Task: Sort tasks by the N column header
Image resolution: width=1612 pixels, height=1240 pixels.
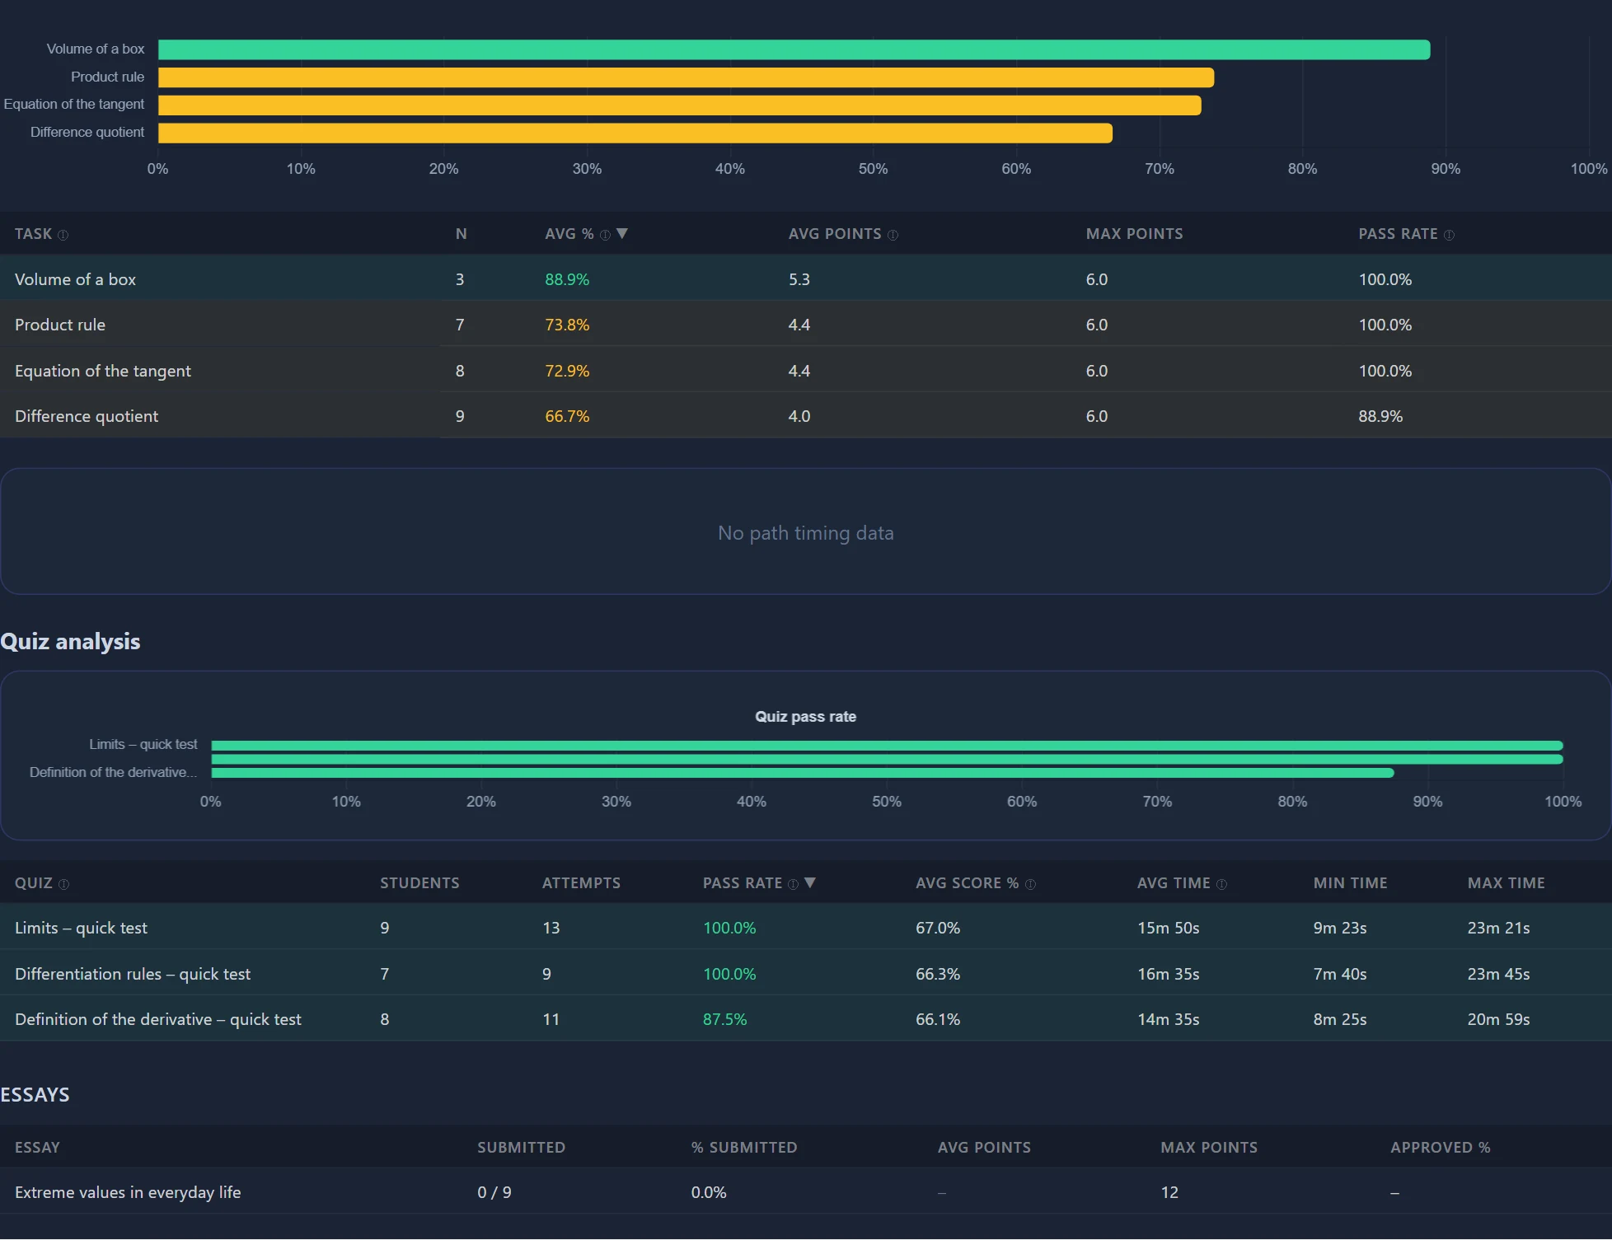Action: 462,234
